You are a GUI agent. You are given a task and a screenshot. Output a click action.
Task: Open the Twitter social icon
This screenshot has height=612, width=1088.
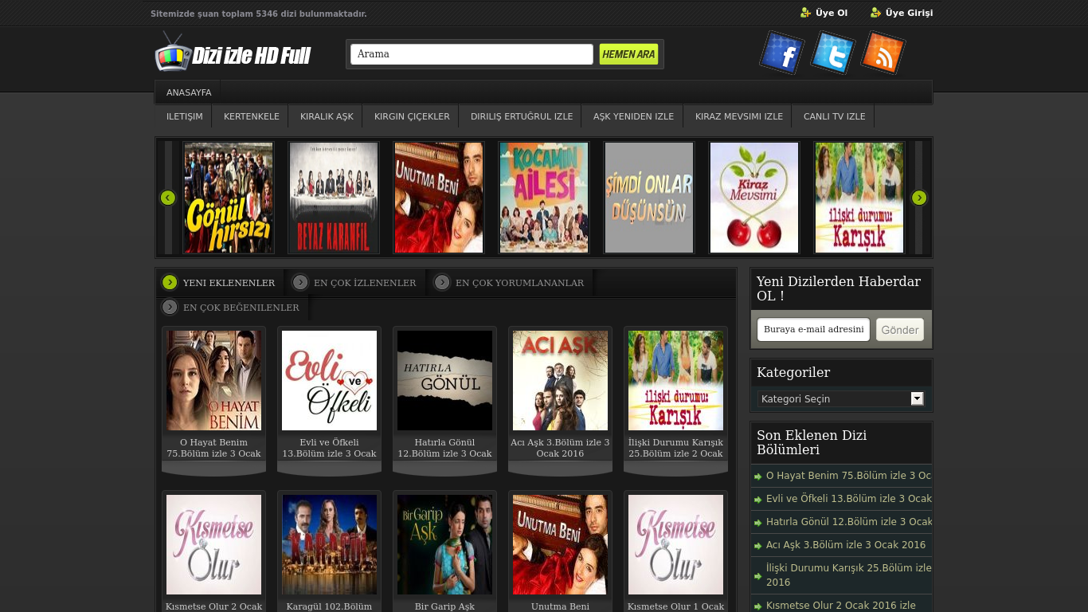click(x=833, y=53)
